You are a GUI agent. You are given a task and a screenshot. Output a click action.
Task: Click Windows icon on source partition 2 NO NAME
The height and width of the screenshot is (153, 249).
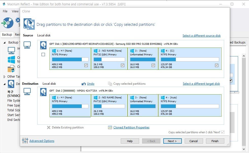pyautogui.click(x=96, y=51)
